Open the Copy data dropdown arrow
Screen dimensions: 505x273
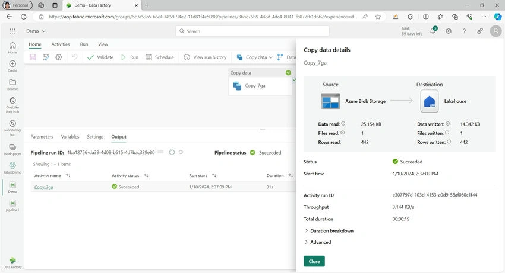point(270,57)
